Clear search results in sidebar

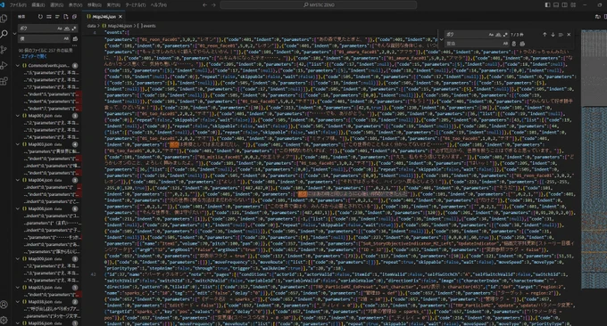click(x=49, y=17)
